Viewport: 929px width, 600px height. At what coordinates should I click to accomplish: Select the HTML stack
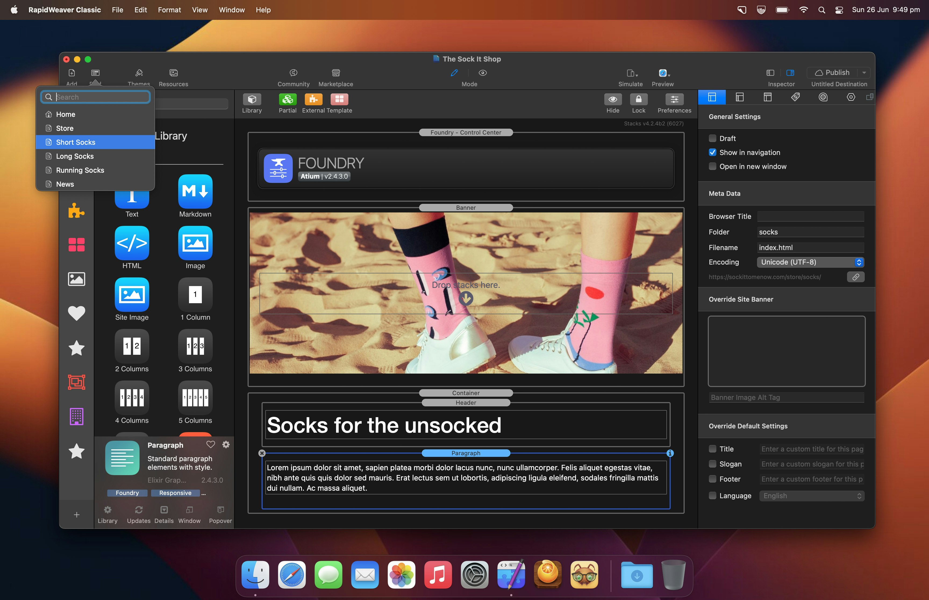(x=132, y=243)
